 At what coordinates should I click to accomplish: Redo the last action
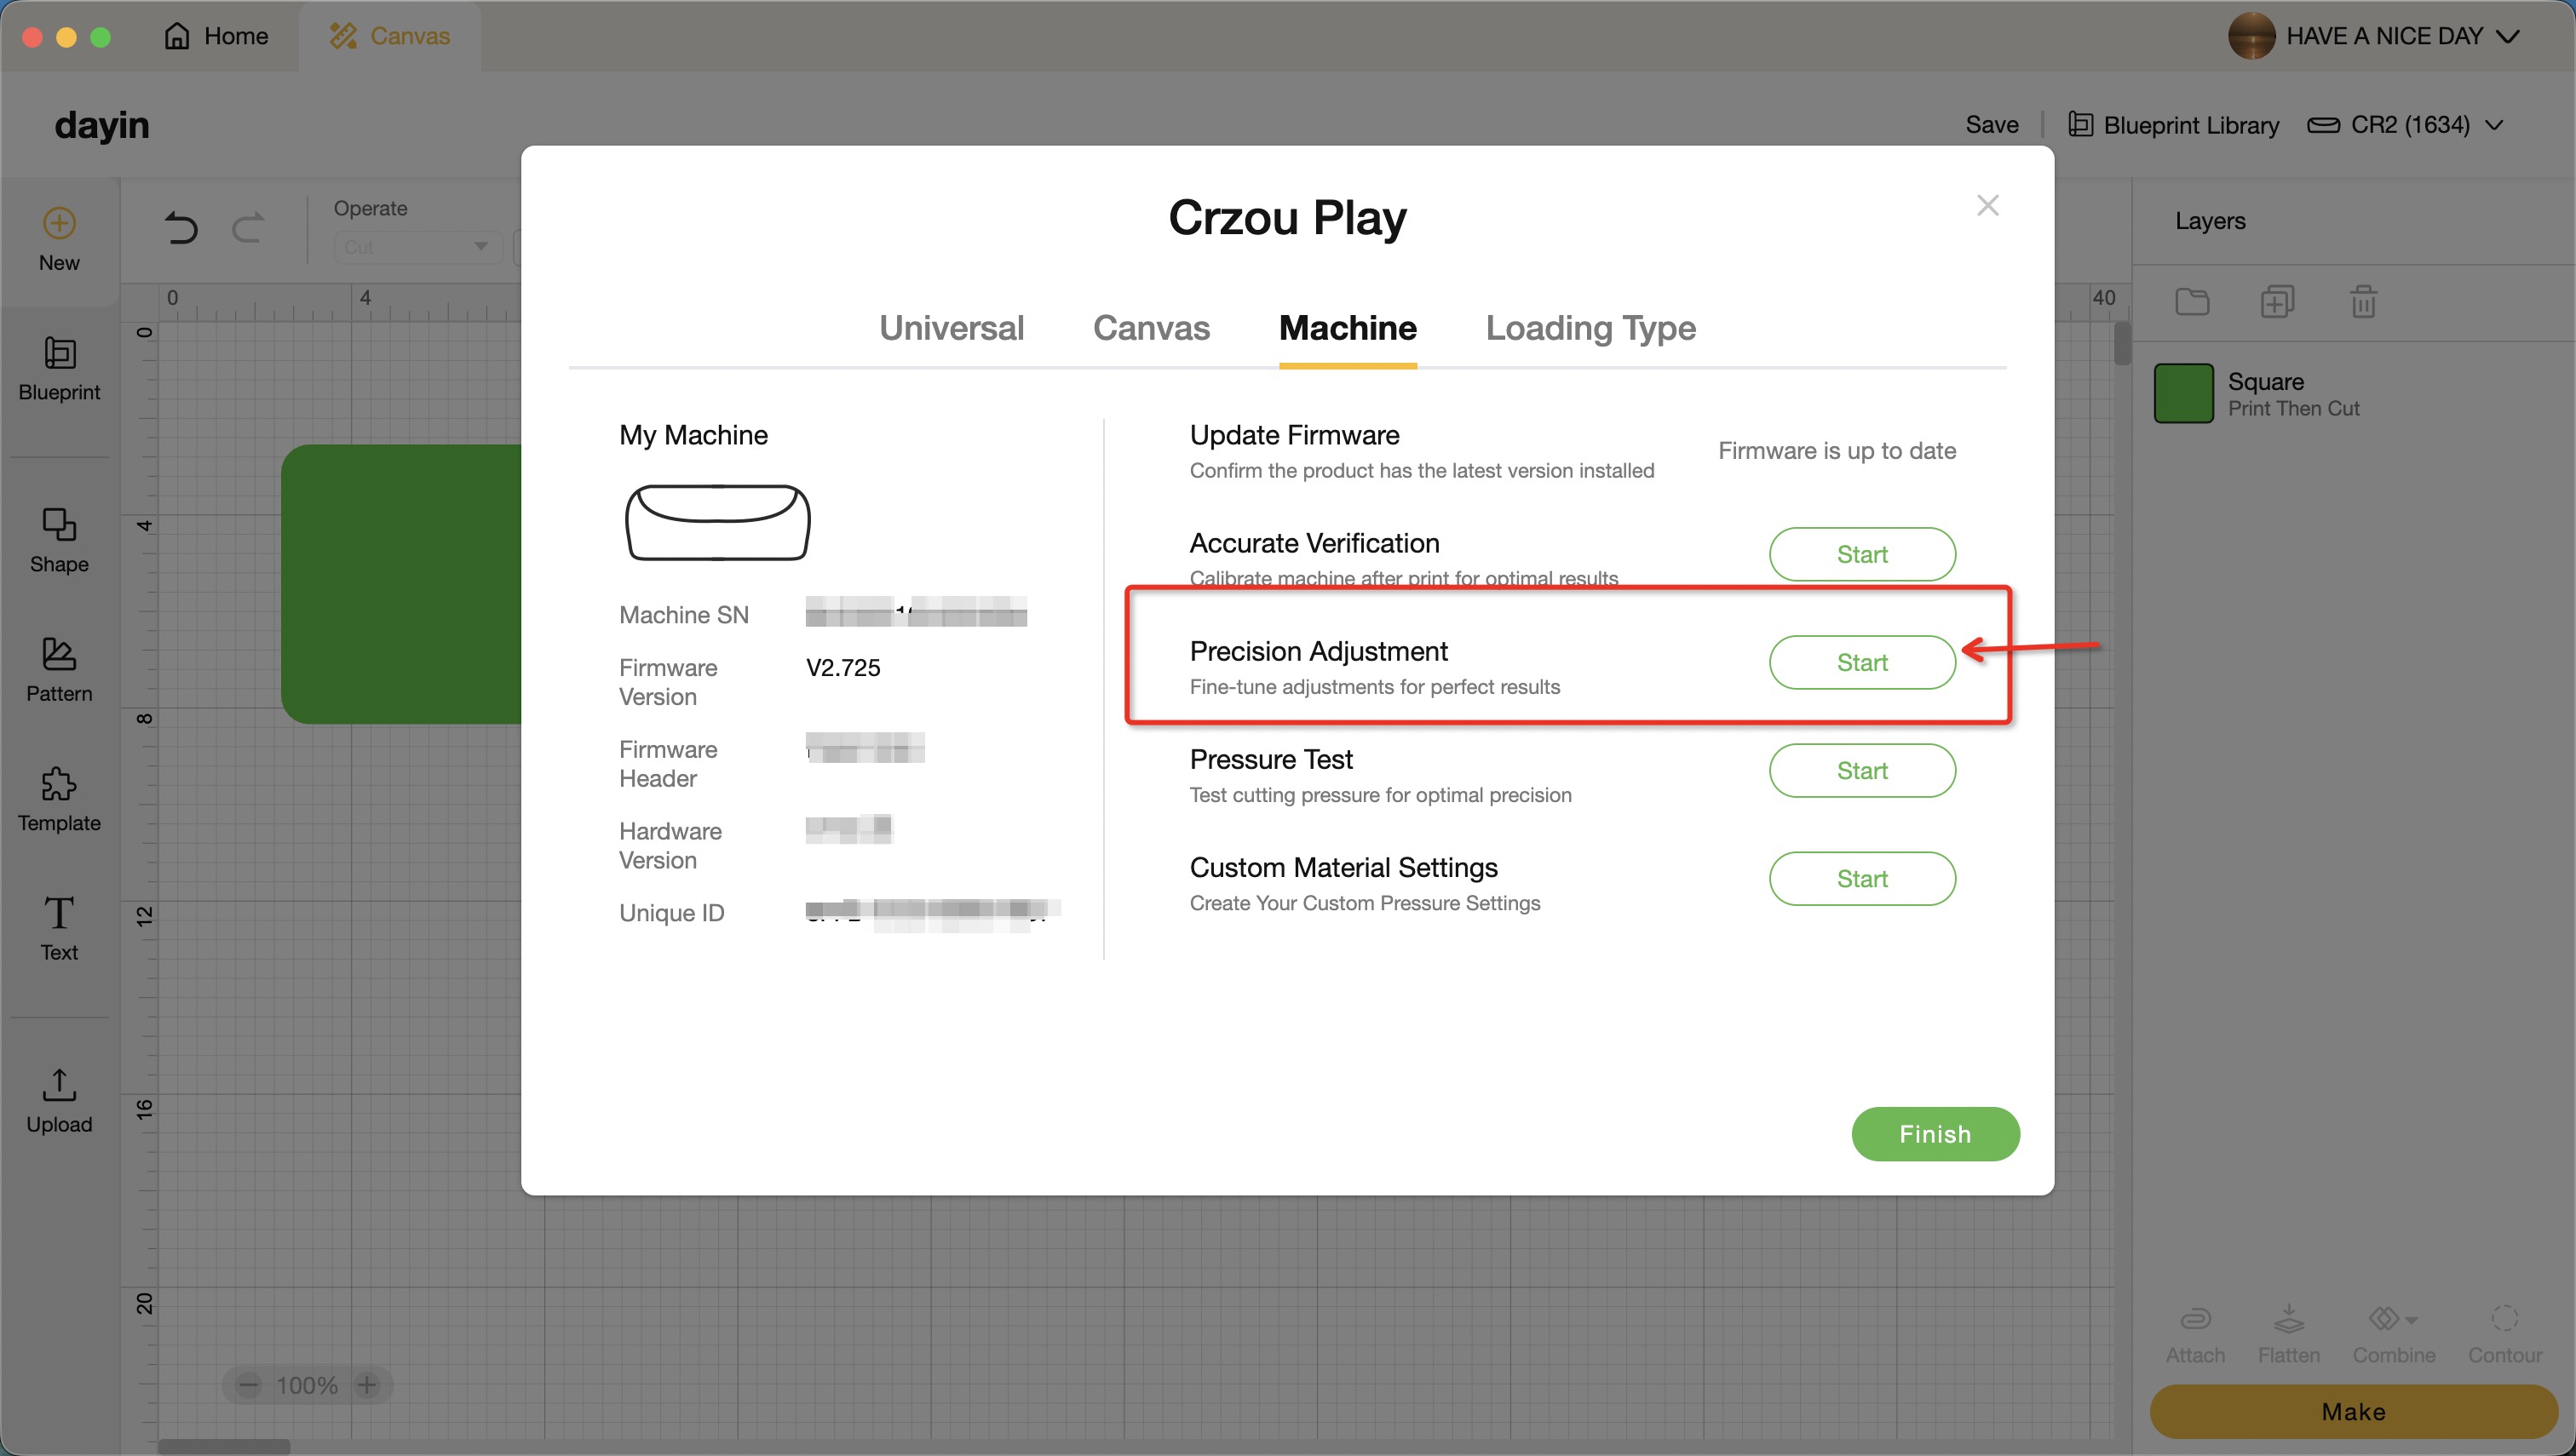248,228
